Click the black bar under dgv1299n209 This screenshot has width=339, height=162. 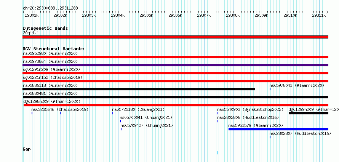click(309, 113)
